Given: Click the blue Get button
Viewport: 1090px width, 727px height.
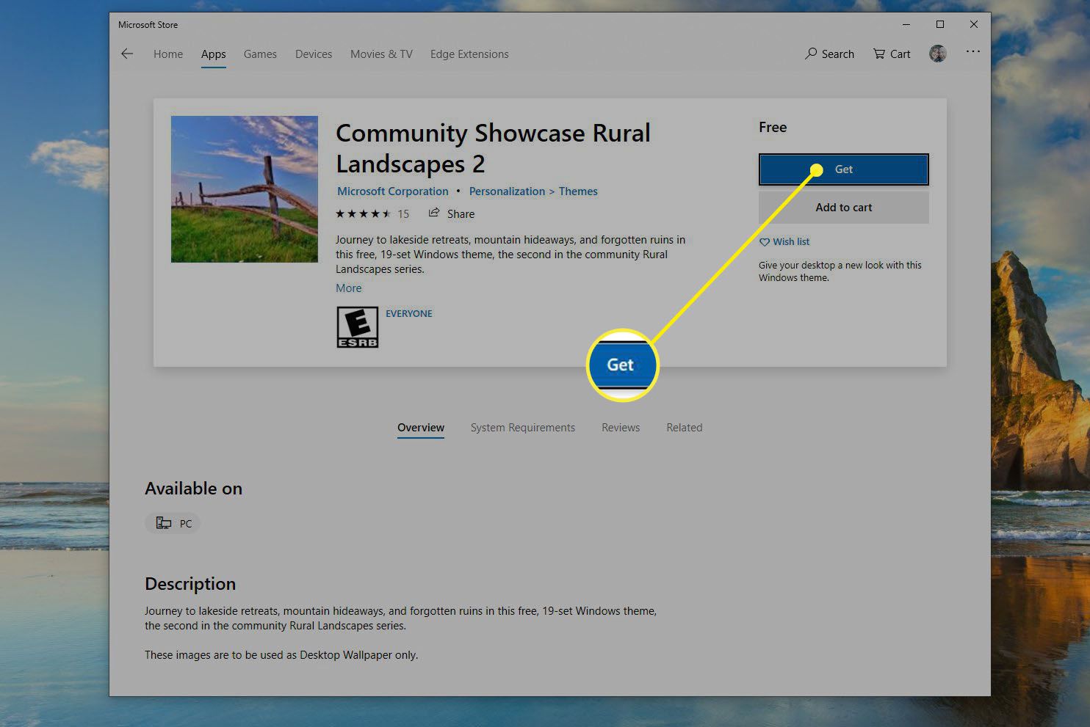Looking at the screenshot, I should pyautogui.click(x=844, y=169).
